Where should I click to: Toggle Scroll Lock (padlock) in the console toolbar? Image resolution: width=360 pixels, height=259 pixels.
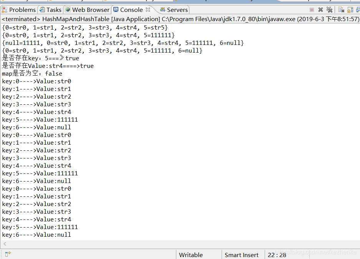coord(350,10)
